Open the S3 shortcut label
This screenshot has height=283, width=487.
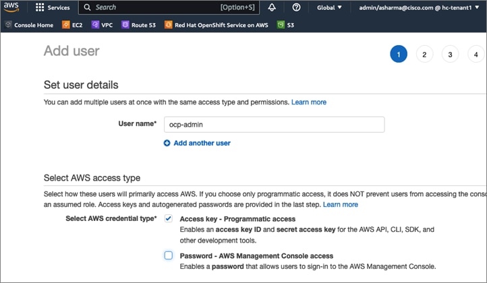291,25
